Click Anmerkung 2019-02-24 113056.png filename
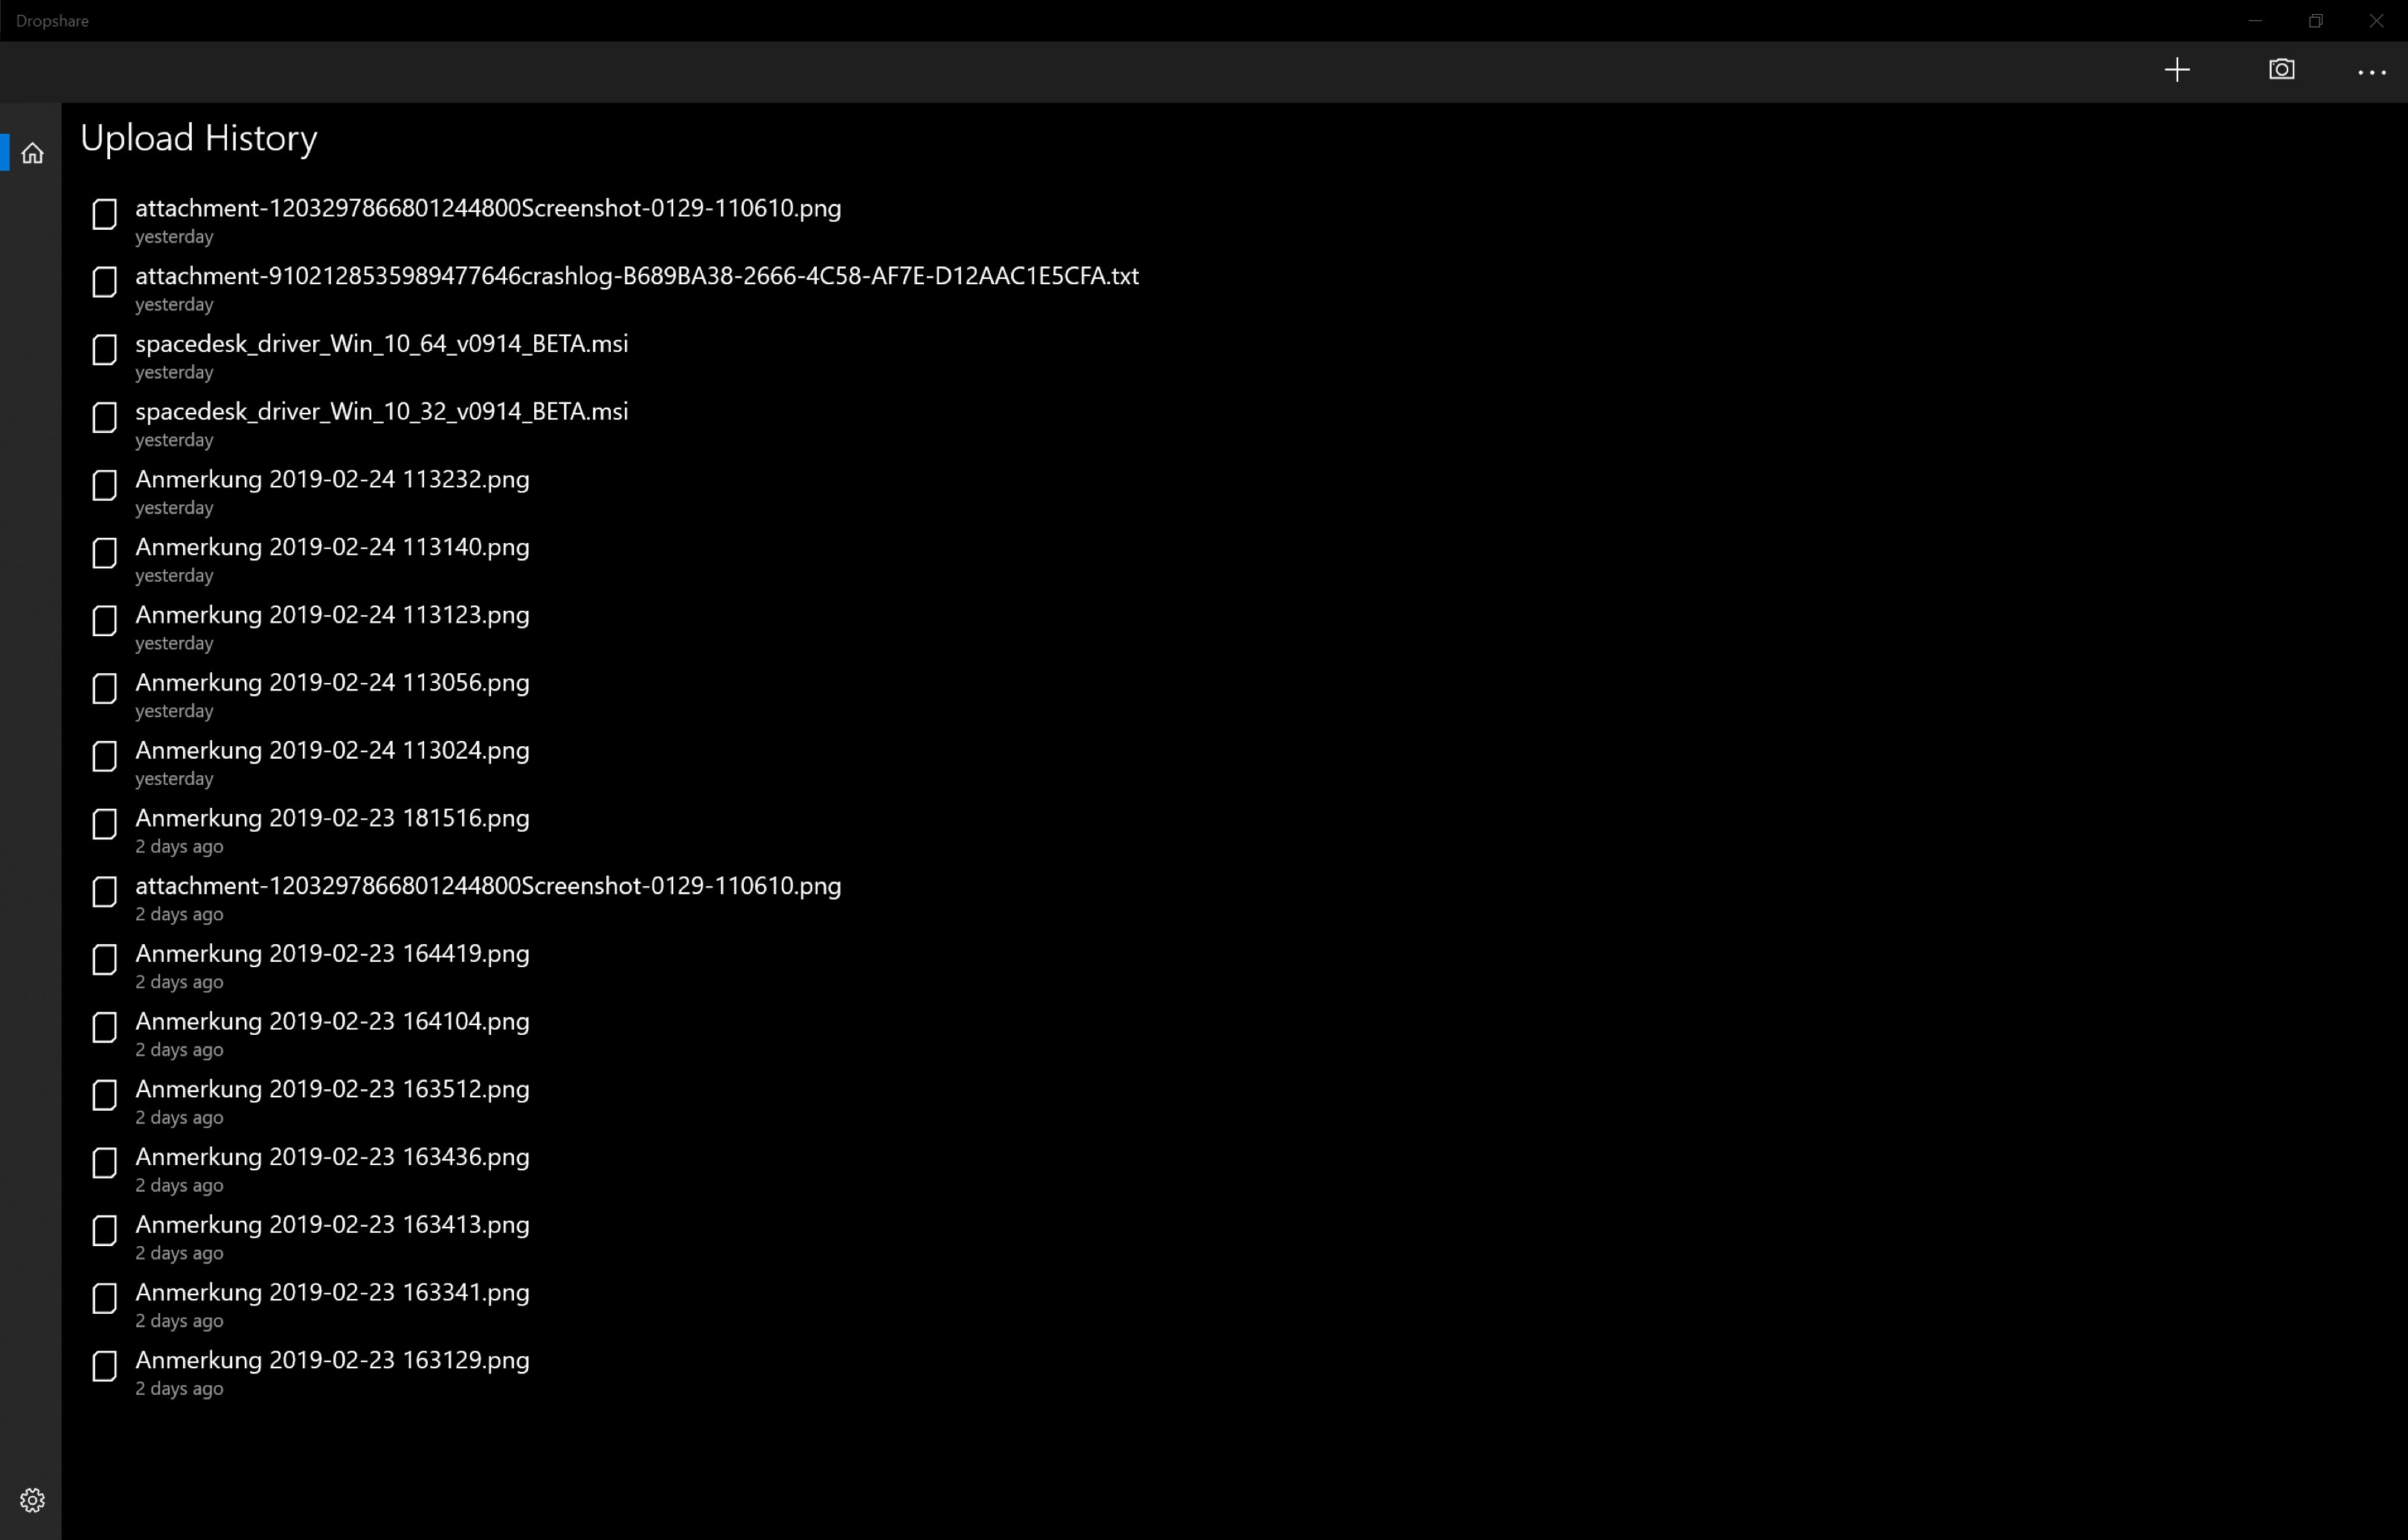The image size is (2408, 1540). 332,683
